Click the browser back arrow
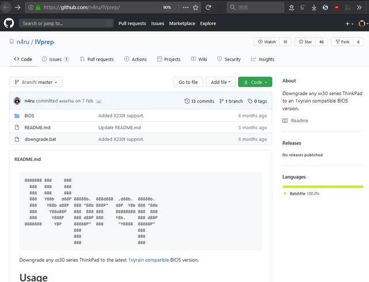The width and height of the screenshot is (369, 282). (x=6, y=7)
